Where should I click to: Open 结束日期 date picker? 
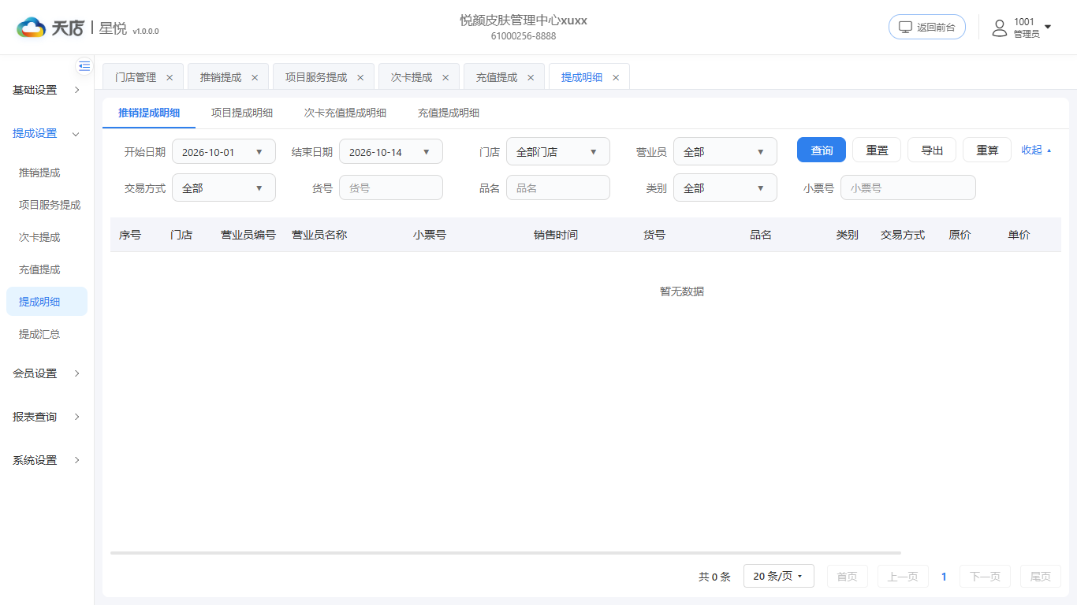tap(391, 152)
